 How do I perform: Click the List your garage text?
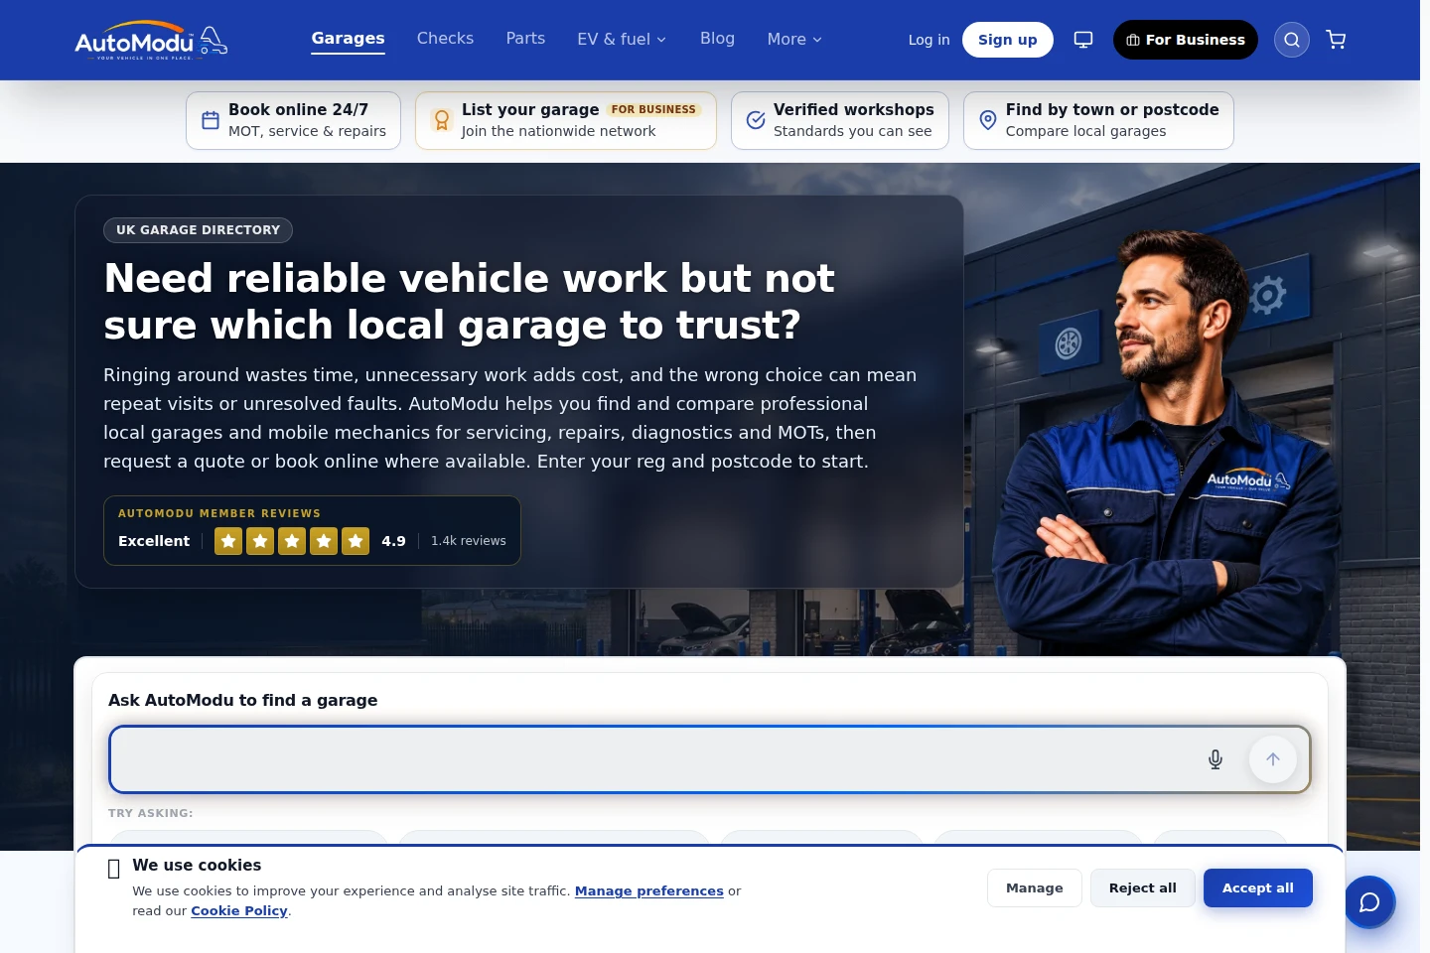click(530, 109)
